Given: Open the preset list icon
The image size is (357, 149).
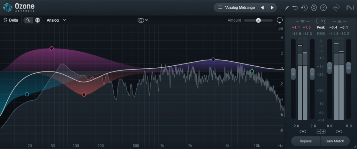Looking at the screenshot, I should point(220,8).
